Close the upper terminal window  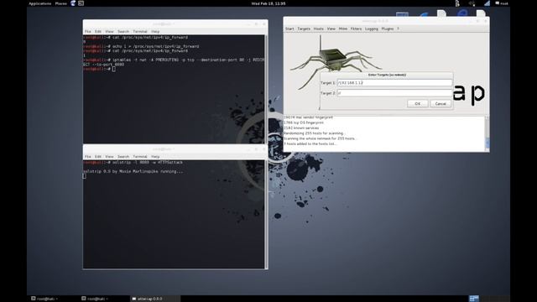[263, 24]
